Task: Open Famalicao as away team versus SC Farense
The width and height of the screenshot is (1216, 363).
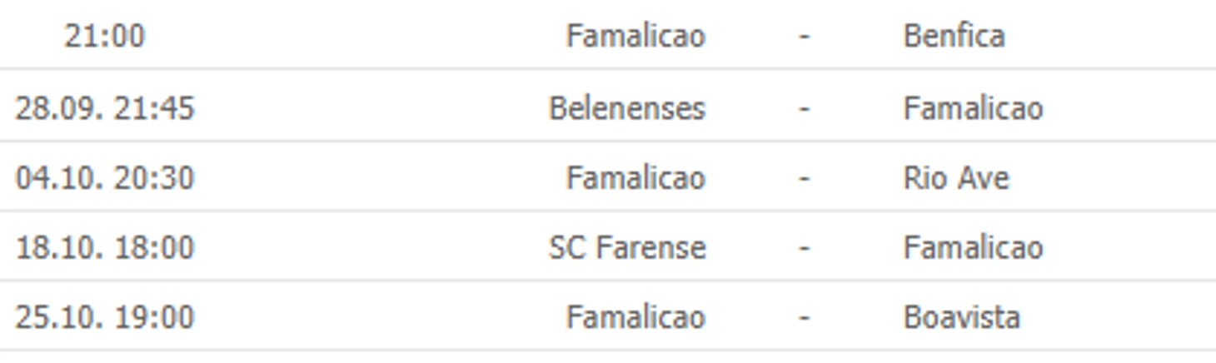Action: (973, 247)
